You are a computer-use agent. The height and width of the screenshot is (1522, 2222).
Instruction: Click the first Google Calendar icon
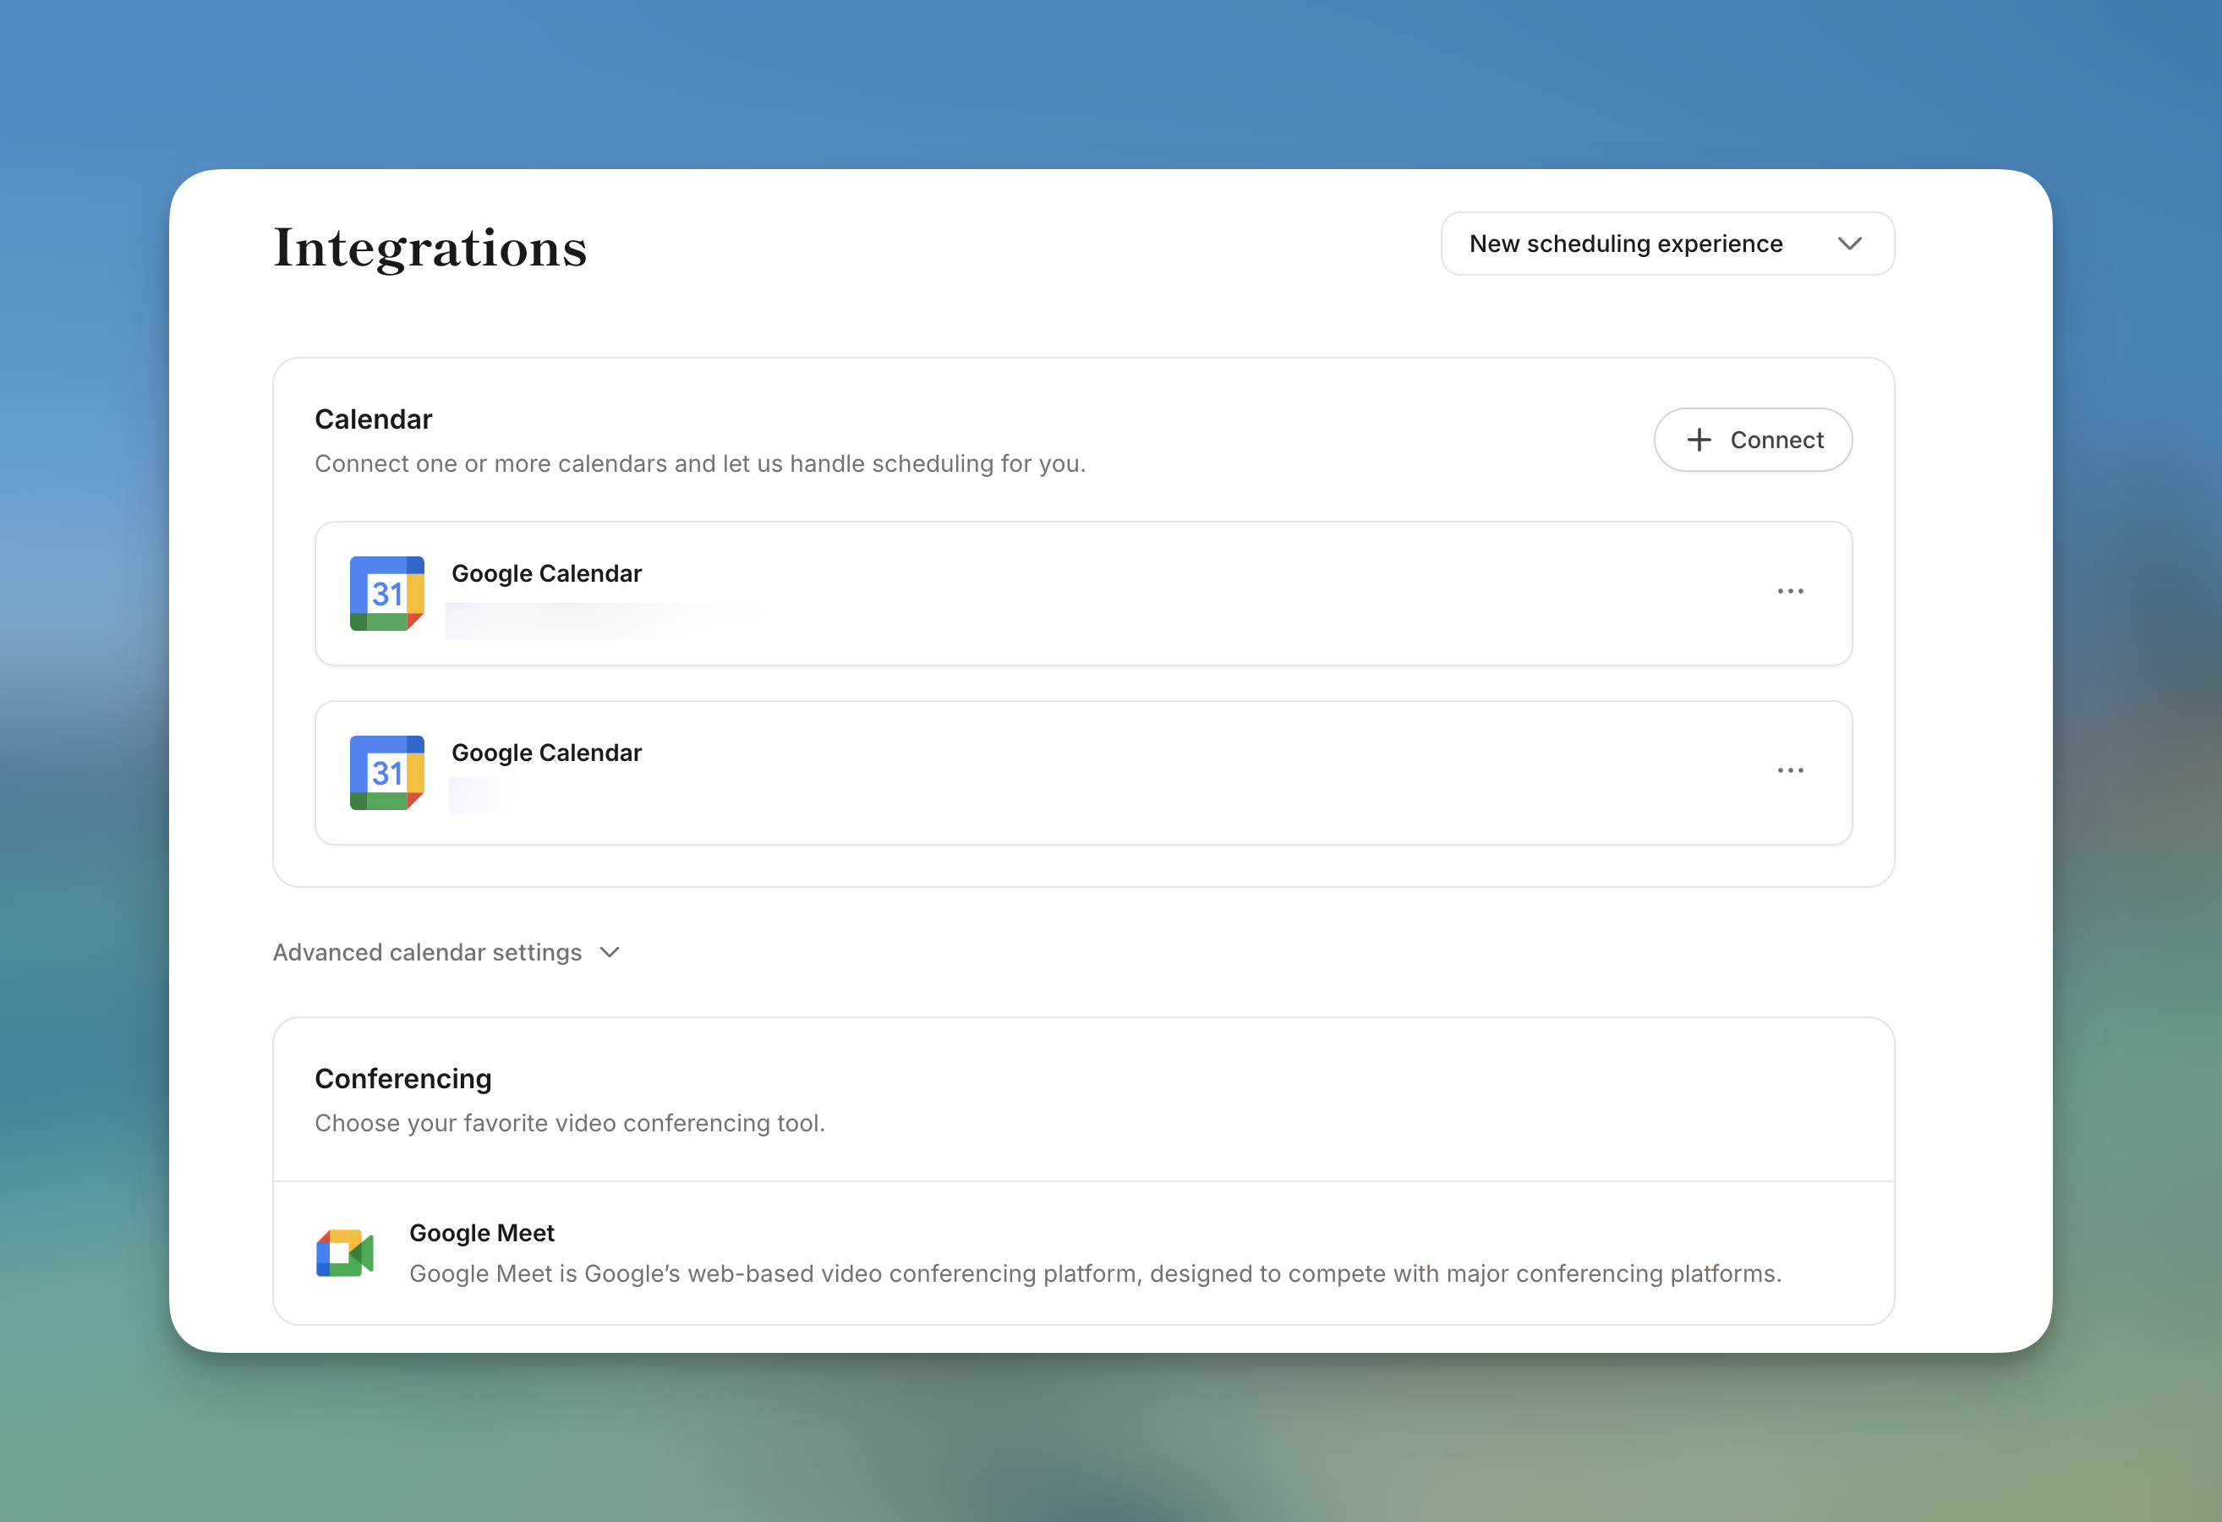(386, 594)
